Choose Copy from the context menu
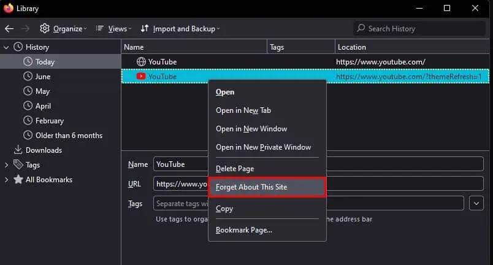 [267, 209]
